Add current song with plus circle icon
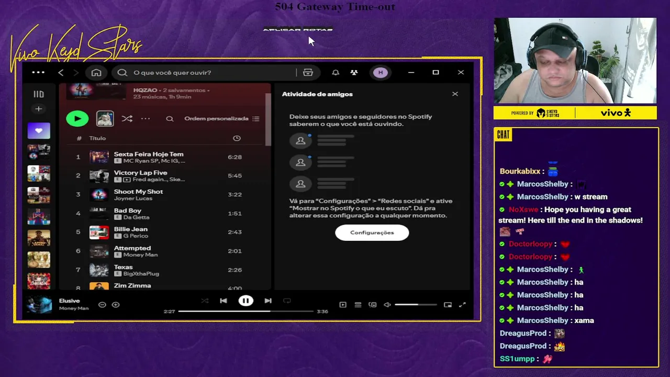This screenshot has width=670, height=377. [x=116, y=305]
